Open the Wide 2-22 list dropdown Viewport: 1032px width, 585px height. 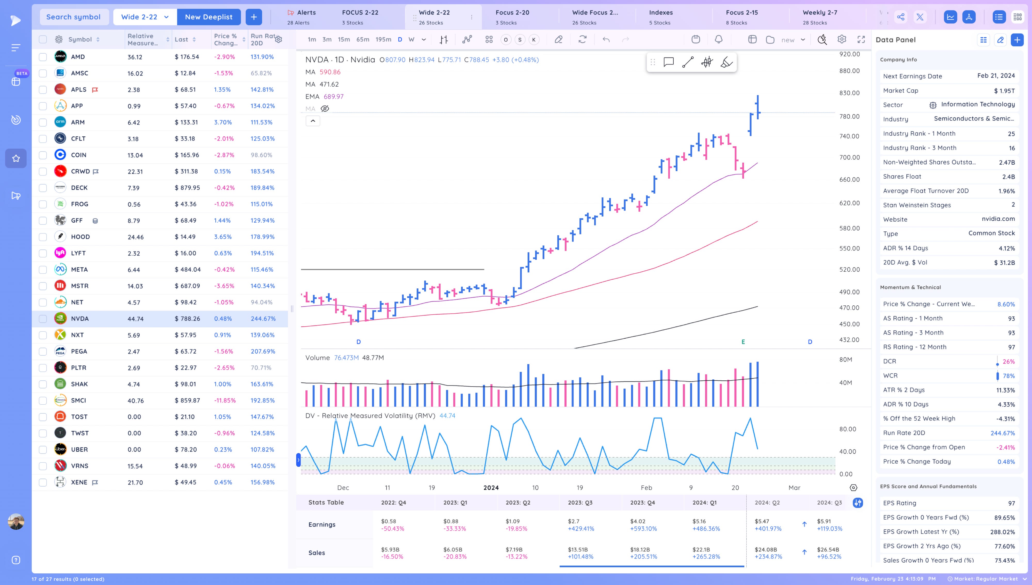point(145,17)
